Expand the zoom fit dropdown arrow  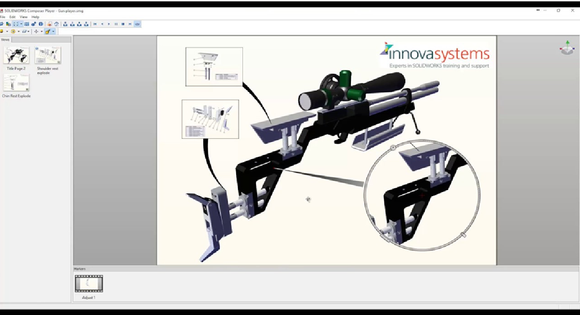tap(21, 24)
